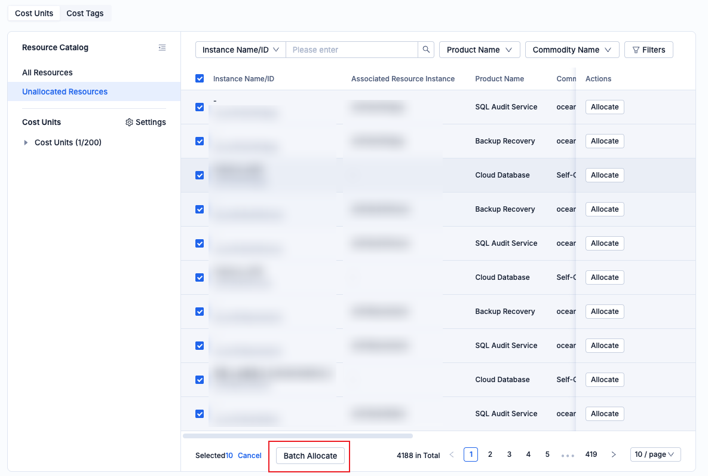Uncheck the first SQL Audit Service row
The width and height of the screenshot is (708, 476).
200,107
